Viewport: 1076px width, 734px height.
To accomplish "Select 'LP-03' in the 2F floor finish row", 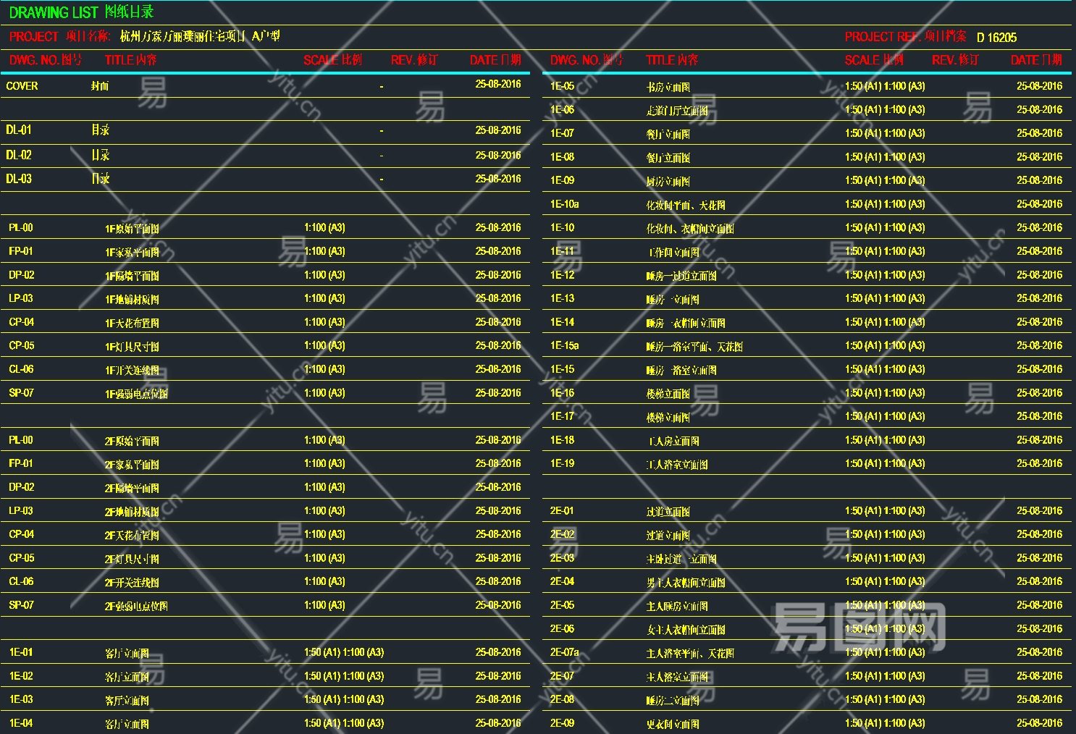I will point(21,511).
